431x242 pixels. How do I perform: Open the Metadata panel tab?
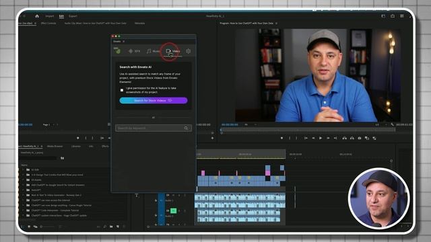tap(139, 24)
